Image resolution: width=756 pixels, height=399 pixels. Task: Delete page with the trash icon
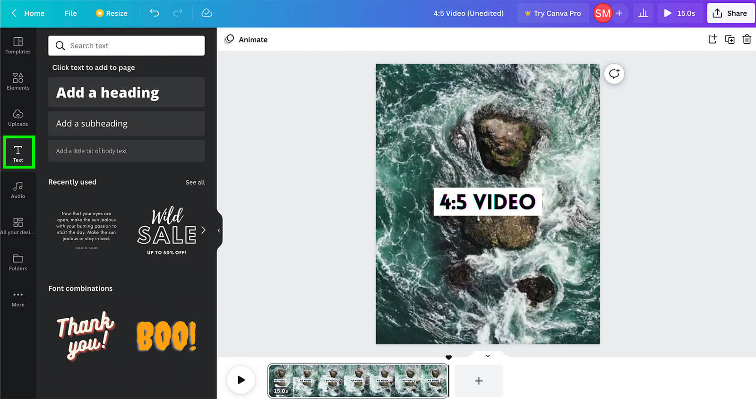click(747, 39)
